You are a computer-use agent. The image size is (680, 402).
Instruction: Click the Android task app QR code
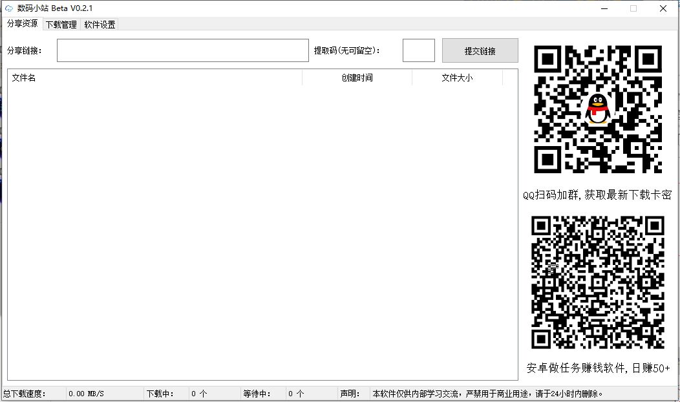point(598,282)
